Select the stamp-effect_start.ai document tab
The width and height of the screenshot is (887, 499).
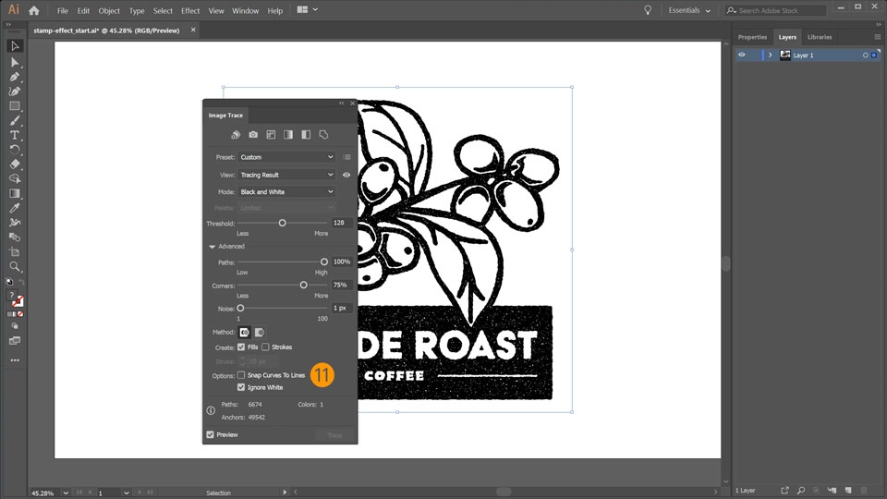(x=106, y=30)
